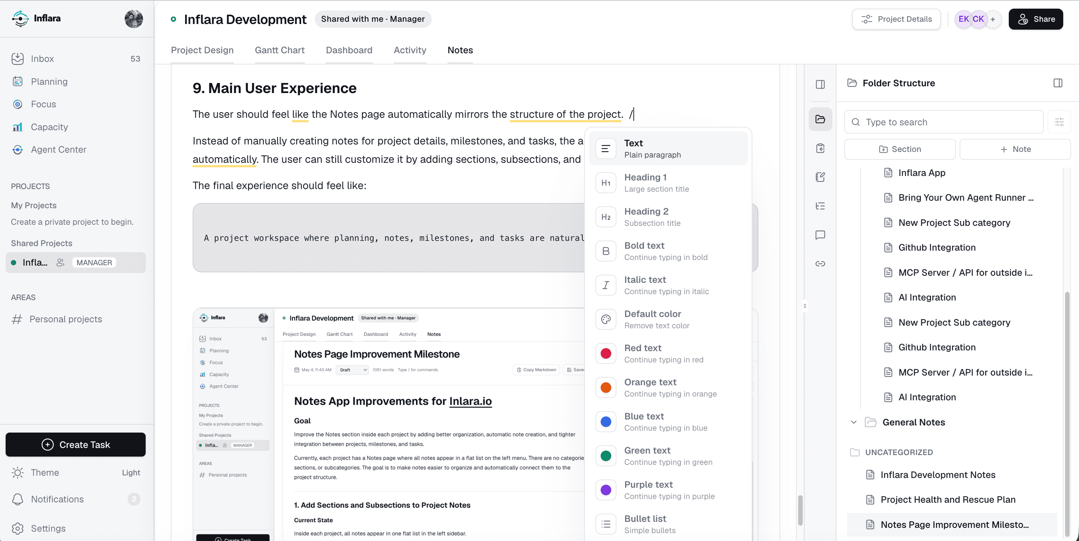Add a new Section
1079x541 pixels.
pos(900,149)
